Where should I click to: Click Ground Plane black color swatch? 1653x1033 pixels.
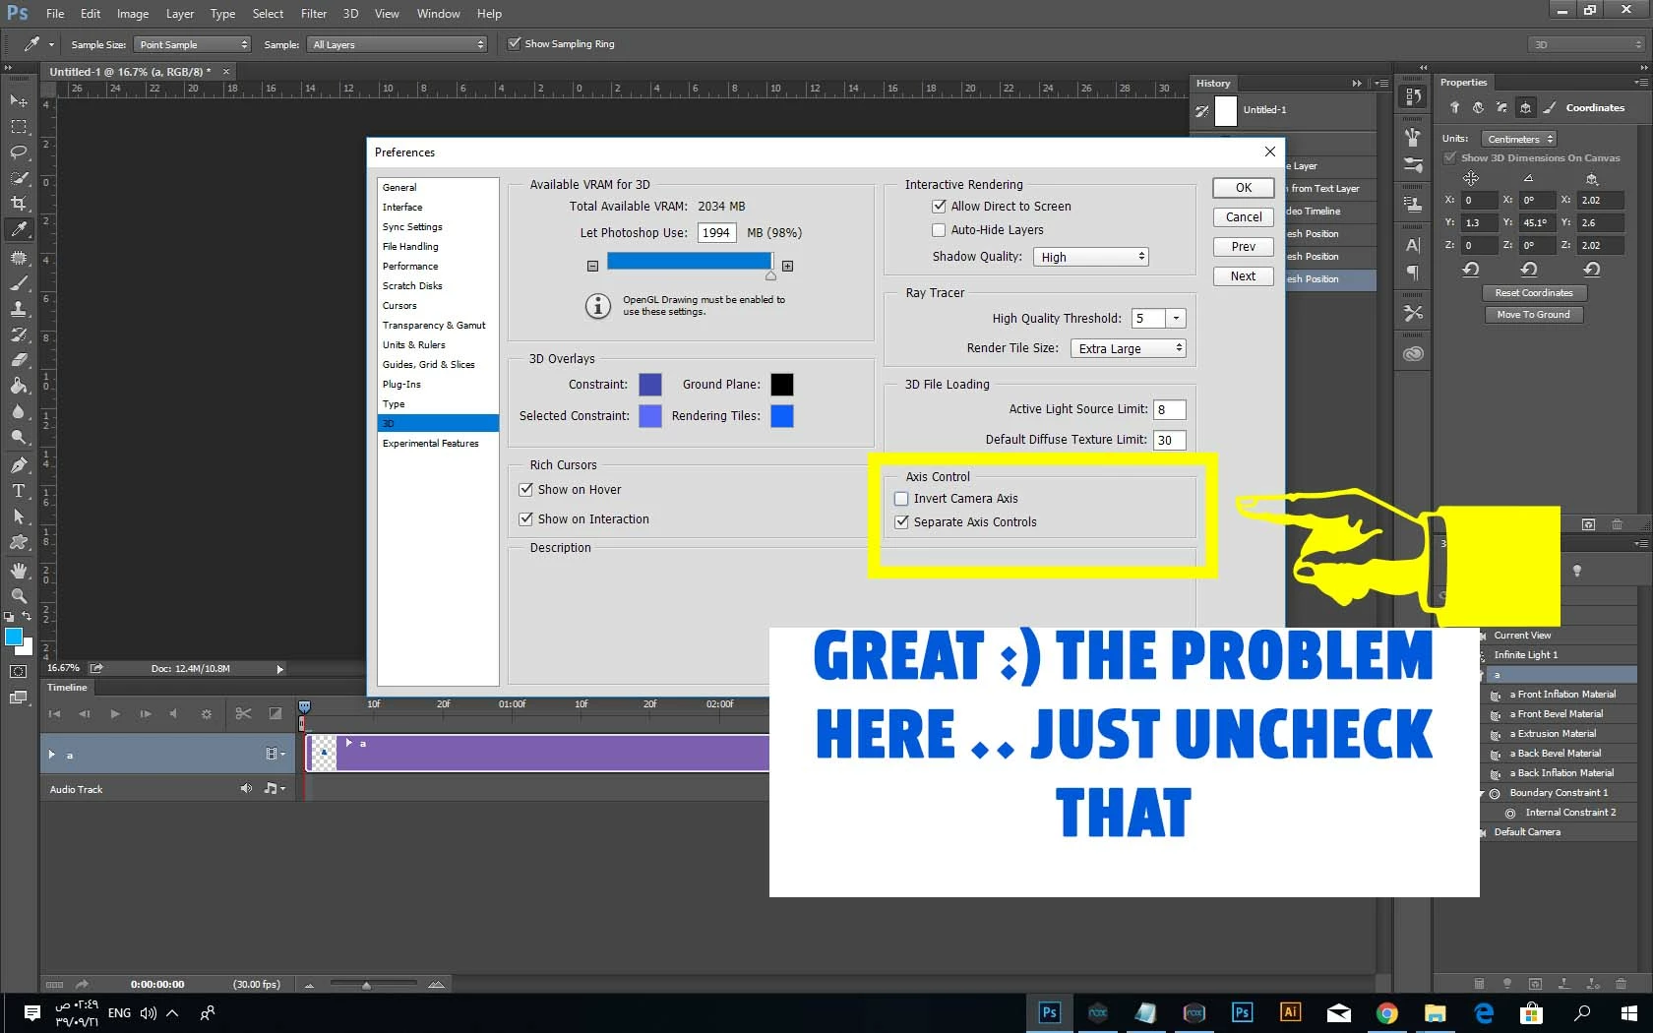coord(782,385)
